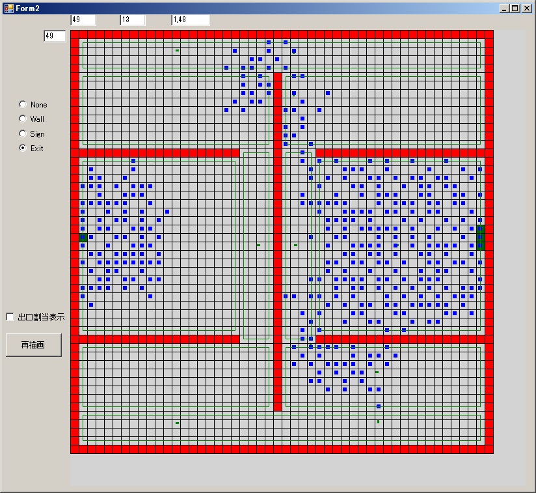Click green sign marker in bottom-right room
This screenshot has width=536, height=493.
click(x=377, y=372)
